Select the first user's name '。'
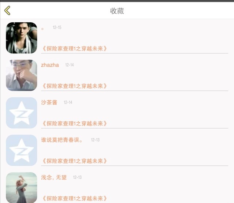This screenshot has width=234, height=203. [x=42, y=29]
